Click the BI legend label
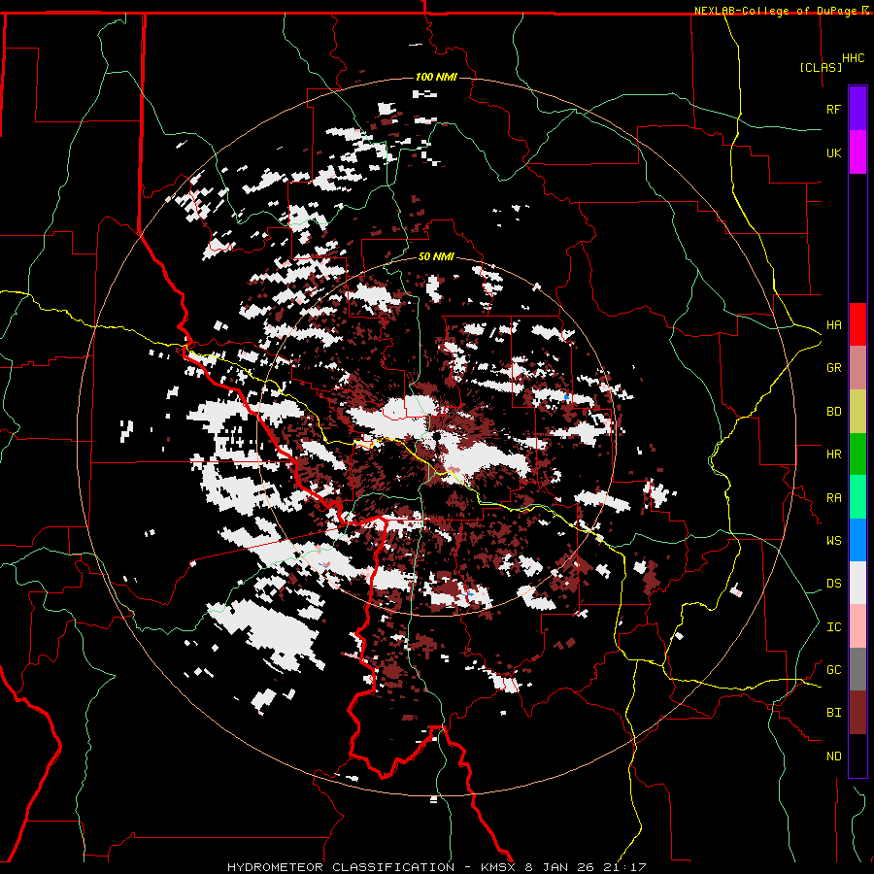Viewport: 874px width, 874px height. 833,713
